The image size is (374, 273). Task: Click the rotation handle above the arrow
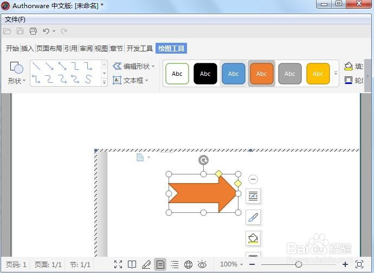(203, 160)
